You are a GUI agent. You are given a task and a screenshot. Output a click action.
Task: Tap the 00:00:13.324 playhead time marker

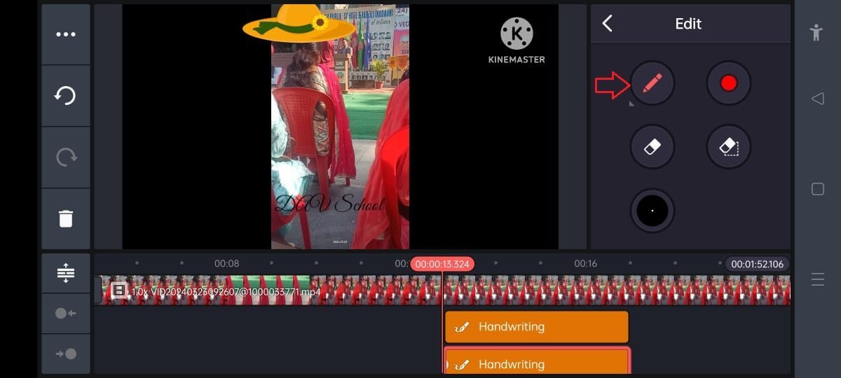(442, 264)
